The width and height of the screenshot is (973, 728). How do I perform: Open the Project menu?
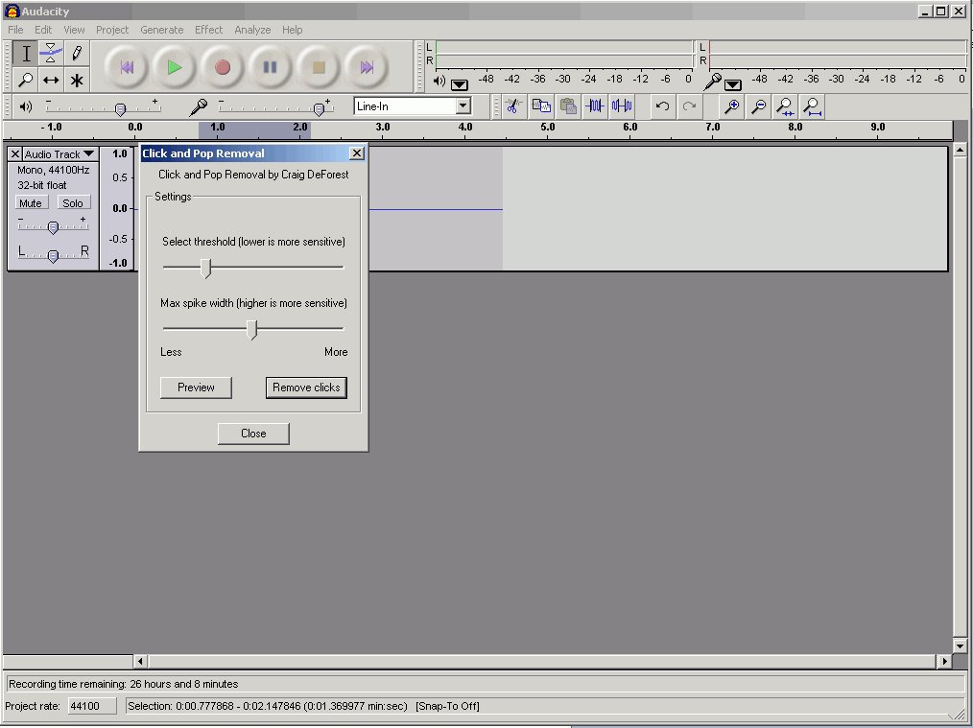112,30
